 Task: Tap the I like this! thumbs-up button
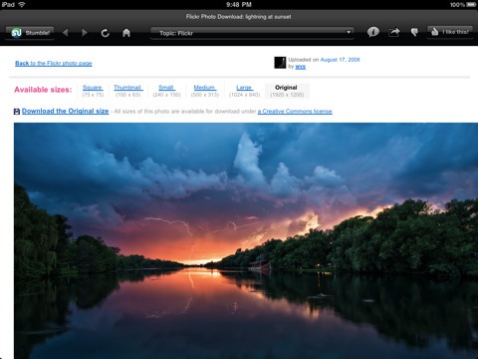[450, 32]
